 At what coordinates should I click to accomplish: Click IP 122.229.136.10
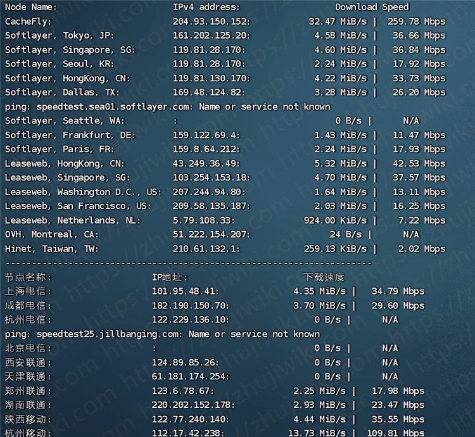coord(191,320)
